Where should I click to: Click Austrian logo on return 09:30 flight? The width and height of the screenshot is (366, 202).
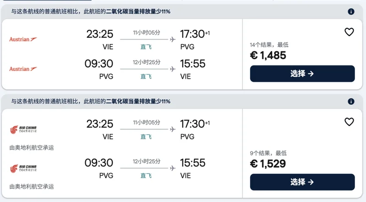point(23,69)
